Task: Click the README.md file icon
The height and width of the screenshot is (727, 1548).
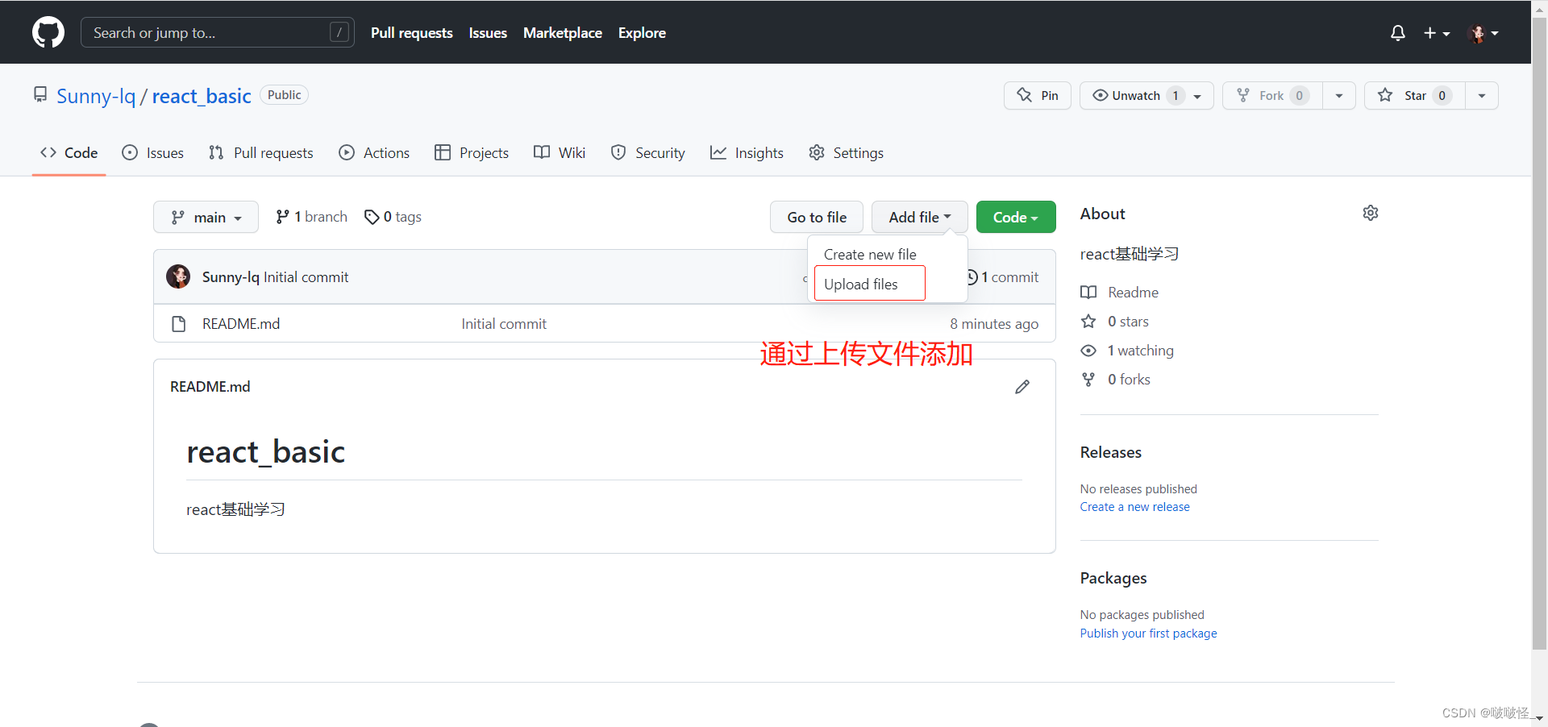Action: pos(179,324)
